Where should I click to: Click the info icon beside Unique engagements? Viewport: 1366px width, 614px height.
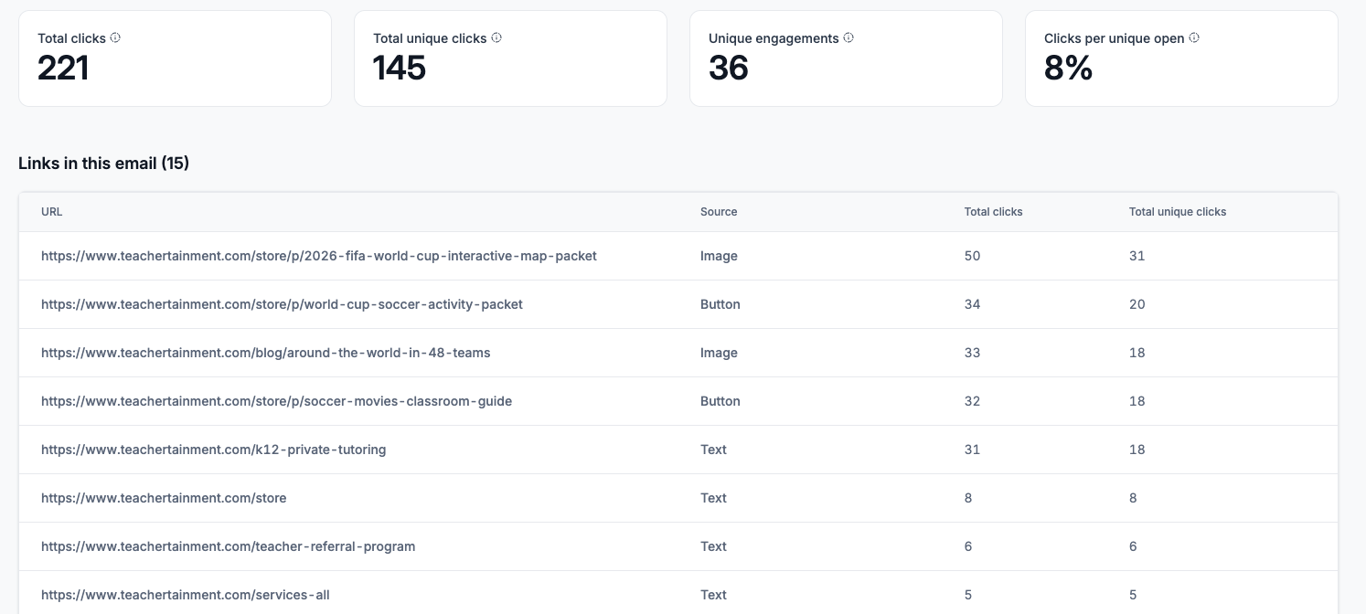848,38
